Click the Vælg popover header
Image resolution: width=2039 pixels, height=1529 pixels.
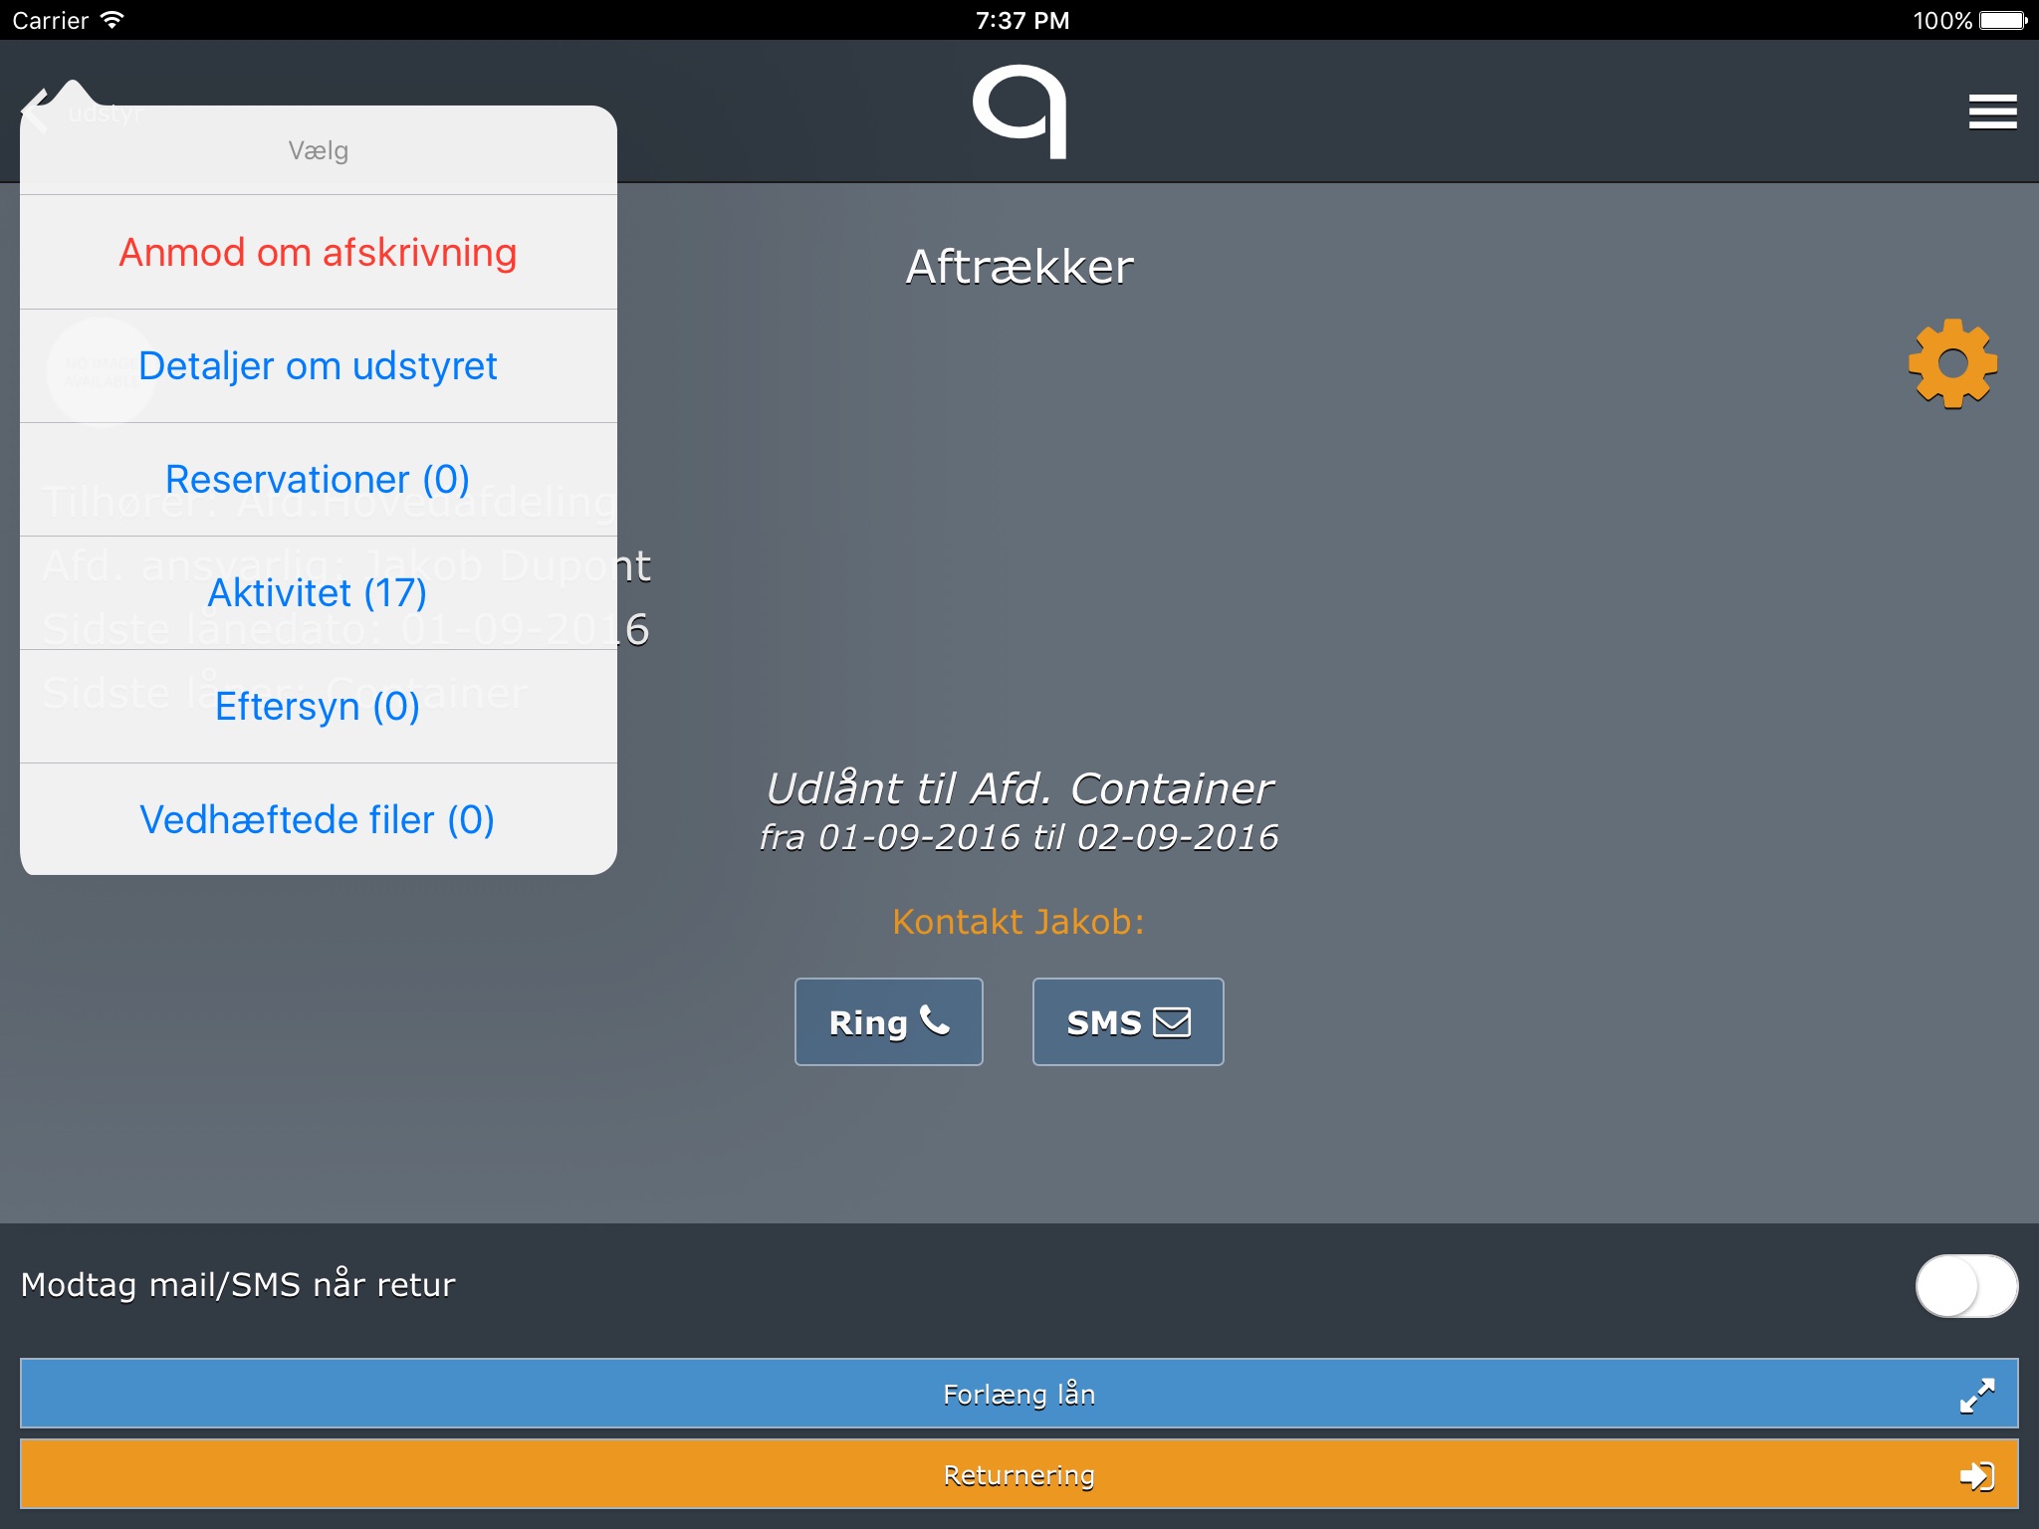click(319, 150)
